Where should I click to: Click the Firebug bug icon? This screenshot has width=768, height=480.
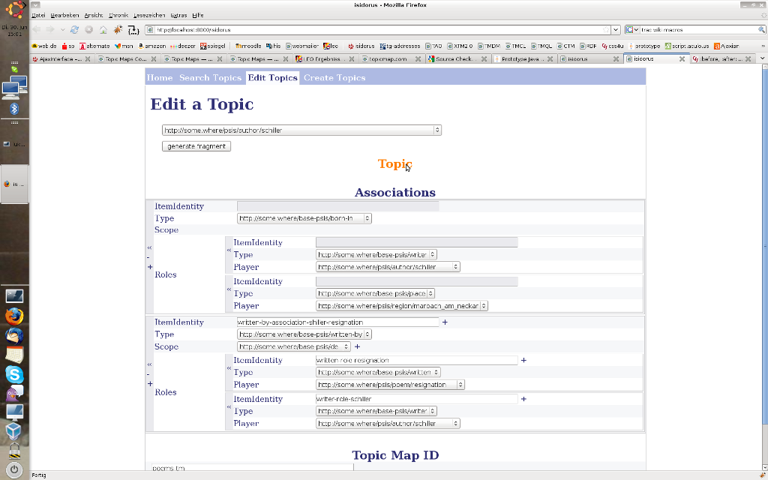(x=118, y=30)
